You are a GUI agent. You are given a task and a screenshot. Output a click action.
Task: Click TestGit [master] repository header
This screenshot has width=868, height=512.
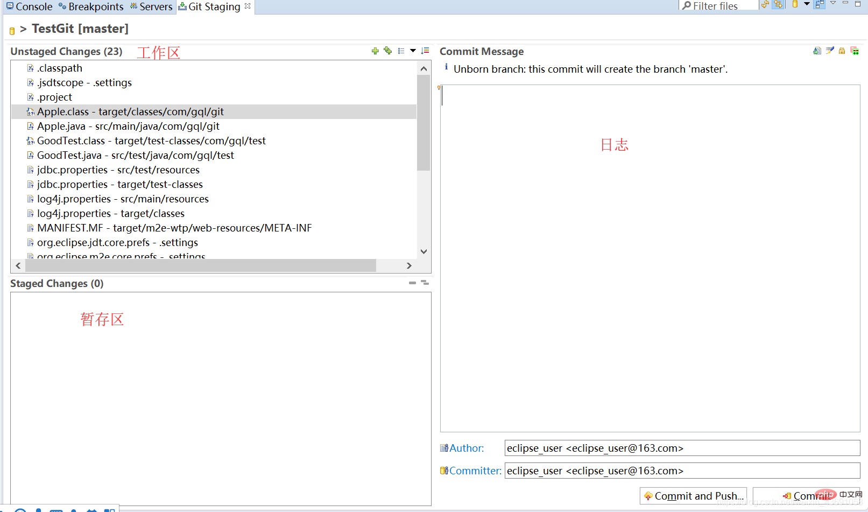(80, 29)
